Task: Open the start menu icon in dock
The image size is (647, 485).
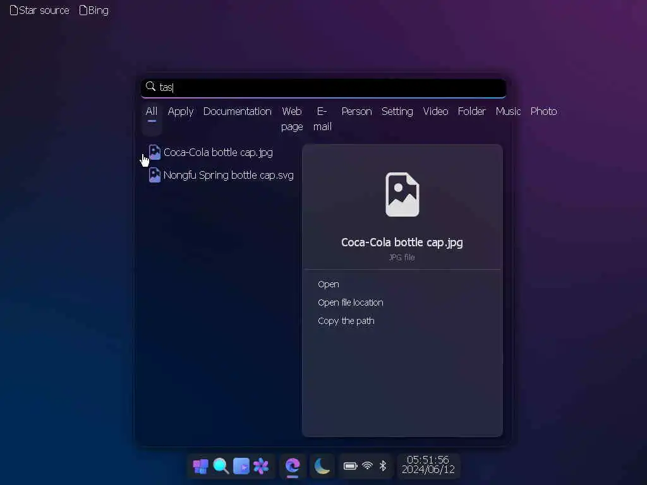Action: click(x=200, y=467)
